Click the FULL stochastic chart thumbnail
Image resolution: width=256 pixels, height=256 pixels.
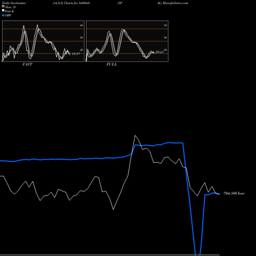pos(127,41)
